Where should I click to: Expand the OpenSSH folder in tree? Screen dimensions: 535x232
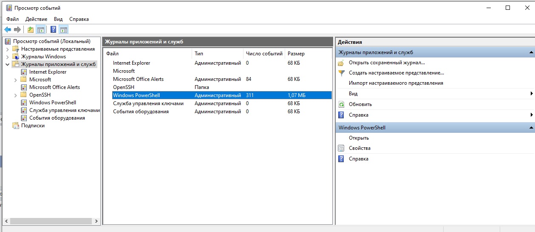pos(15,95)
